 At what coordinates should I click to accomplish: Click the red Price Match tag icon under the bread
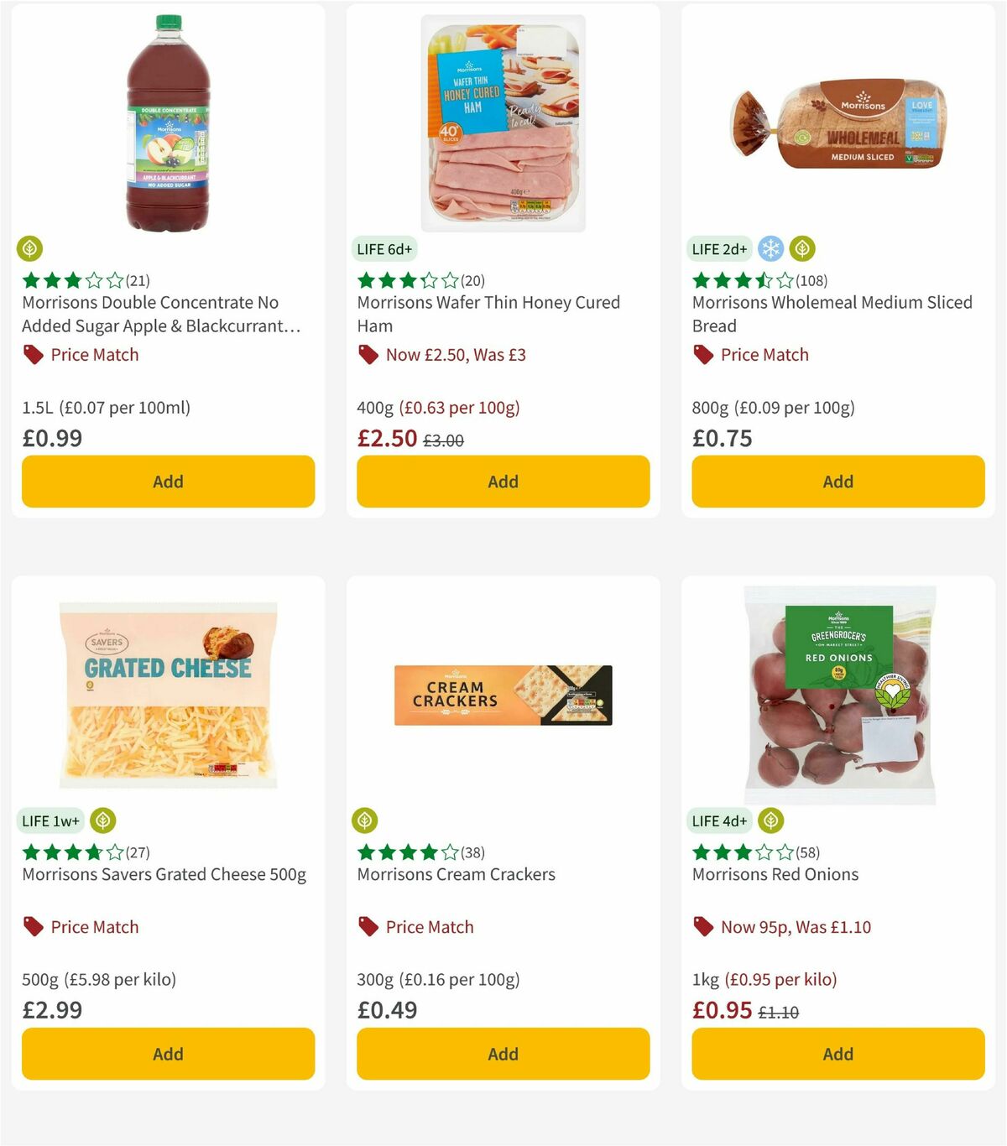pyautogui.click(x=703, y=355)
